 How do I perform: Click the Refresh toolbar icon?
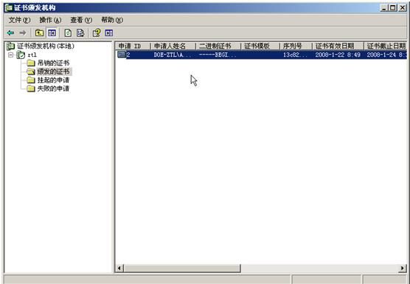pos(68,33)
